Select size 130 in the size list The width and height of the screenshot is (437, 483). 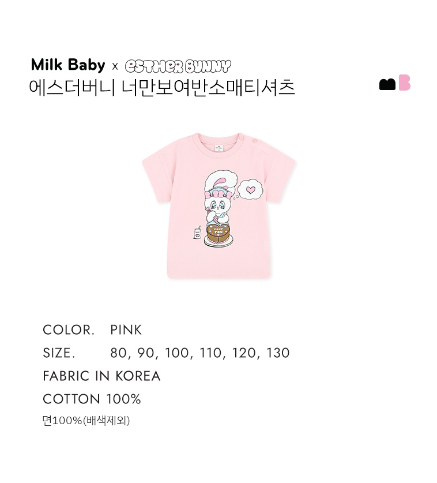[x=278, y=353]
